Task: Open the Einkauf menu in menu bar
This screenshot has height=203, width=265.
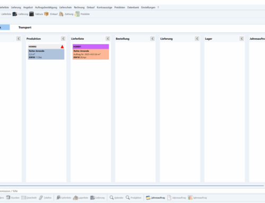Action: pos(91,7)
